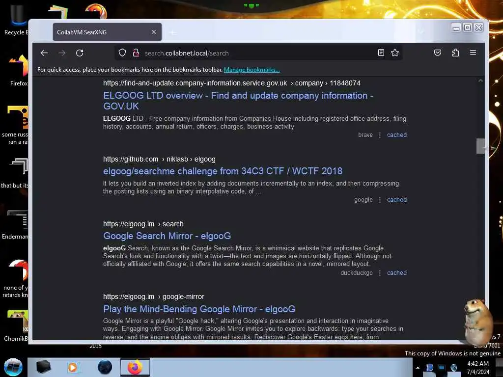This screenshot has width=503, height=377.
Task: Select the CollabVM SearXNG tab
Action: 107,32
